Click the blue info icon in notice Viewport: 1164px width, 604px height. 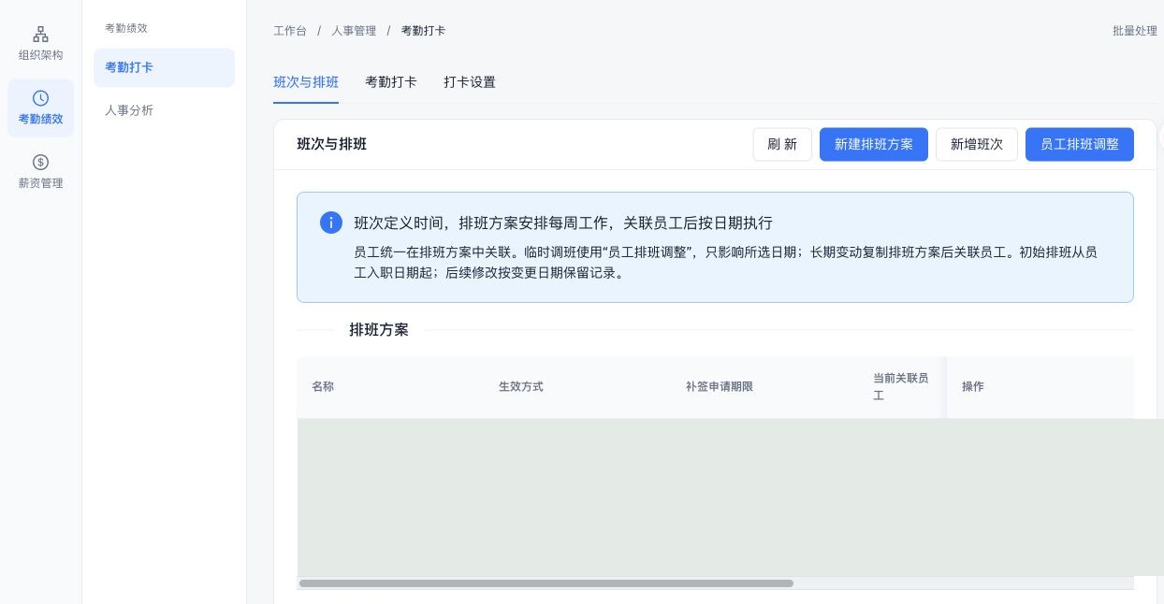[x=330, y=223]
